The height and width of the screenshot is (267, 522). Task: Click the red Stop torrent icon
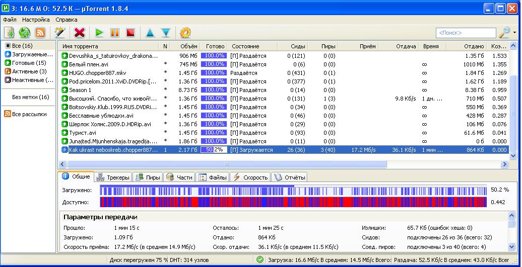pyautogui.click(x=130, y=33)
